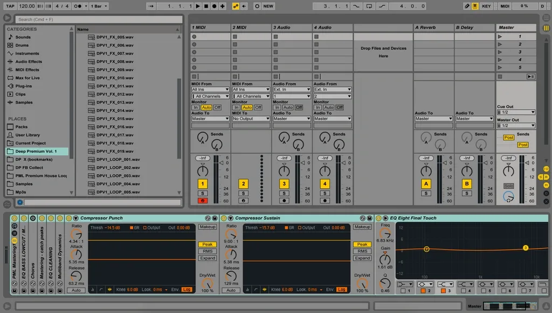Open the Drums category in the browser
The height and width of the screenshot is (313, 552).
(x=19, y=45)
